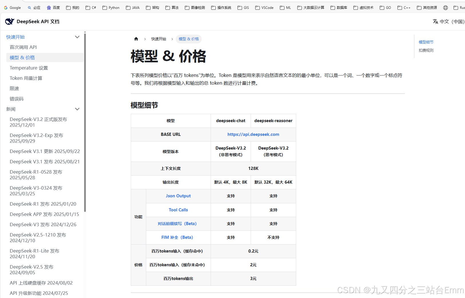Open DeepSeek-V3 发布 2024/12/26 item
This screenshot has width=465, height=298.
tap(45, 225)
